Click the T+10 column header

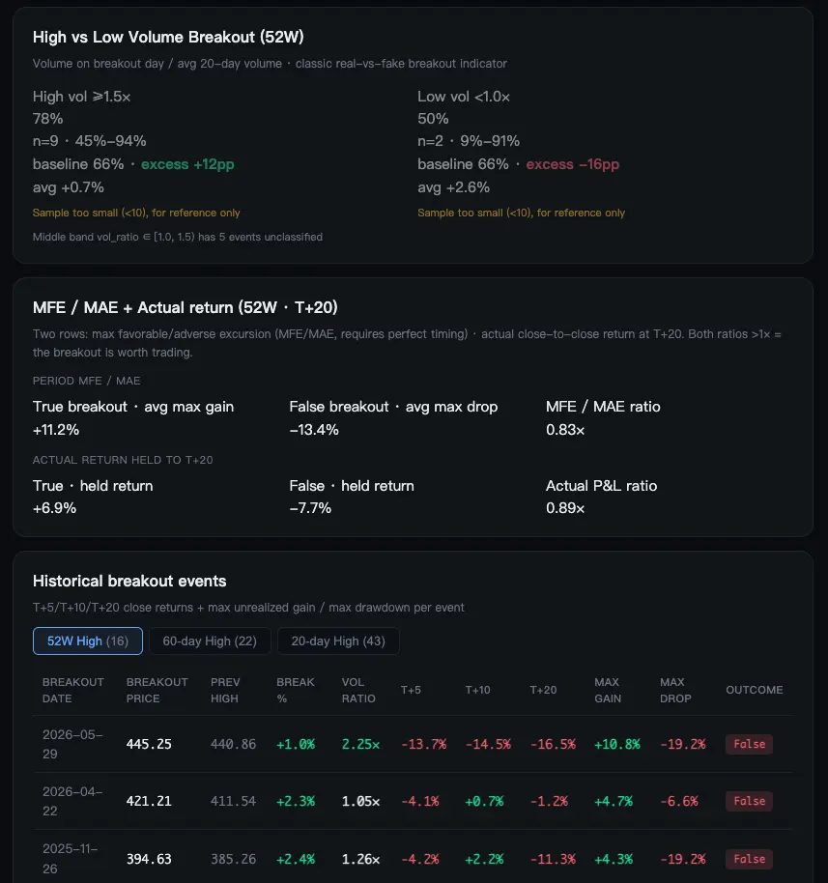(477, 690)
